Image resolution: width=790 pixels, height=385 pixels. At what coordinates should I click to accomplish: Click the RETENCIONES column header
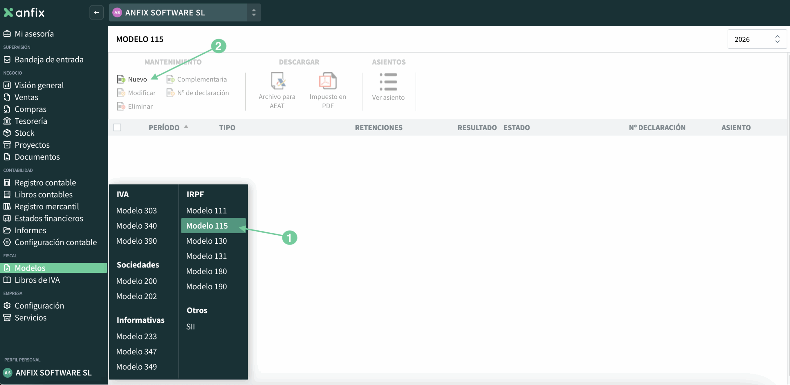[x=379, y=127]
